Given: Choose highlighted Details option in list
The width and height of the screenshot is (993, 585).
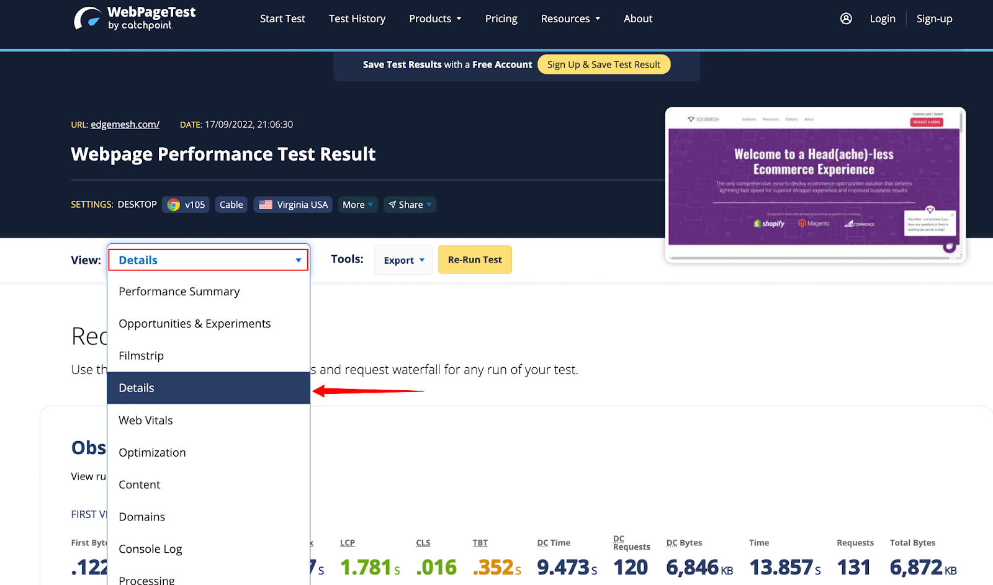Looking at the screenshot, I should pyautogui.click(x=209, y=388).
